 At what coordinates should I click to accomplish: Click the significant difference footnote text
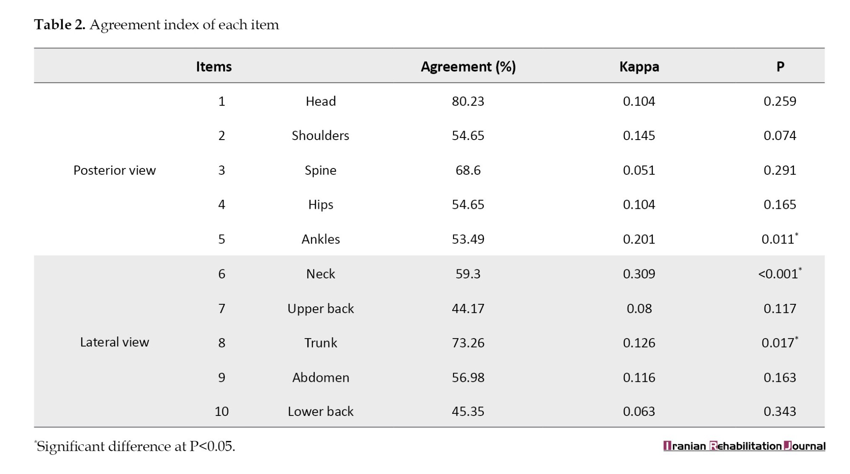point(135,446)
